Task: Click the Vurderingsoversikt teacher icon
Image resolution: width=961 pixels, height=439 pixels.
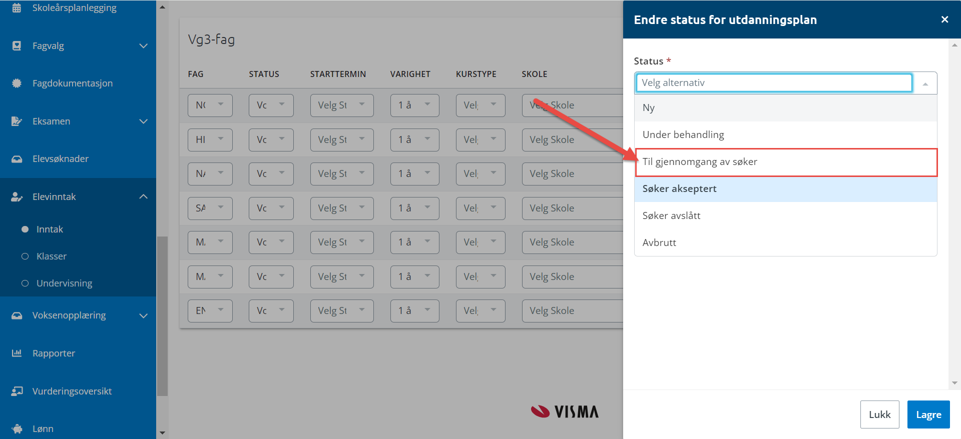Action: pyautogui.click(x=17, y=391)
